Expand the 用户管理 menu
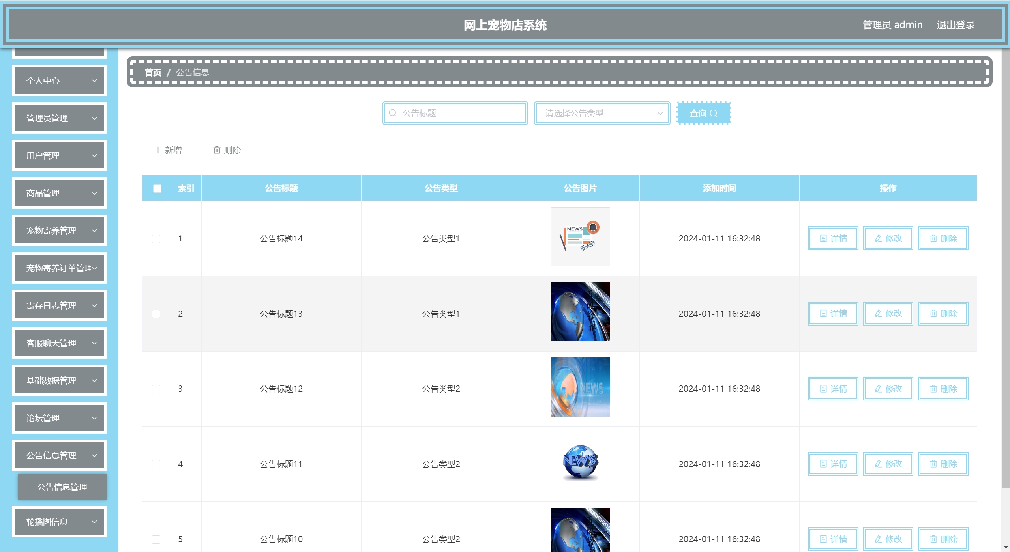This screenshot has width=1010, height=552. pos(59,155)
